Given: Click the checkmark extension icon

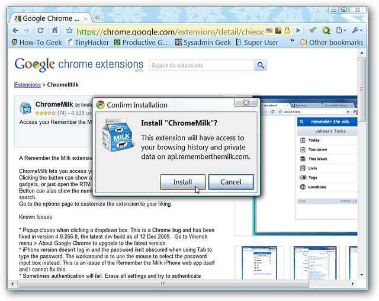Looking at the screenshot, I should (313, 30).
